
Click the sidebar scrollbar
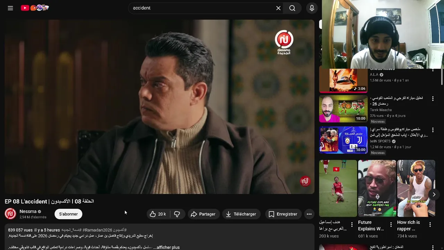point(442,76)
